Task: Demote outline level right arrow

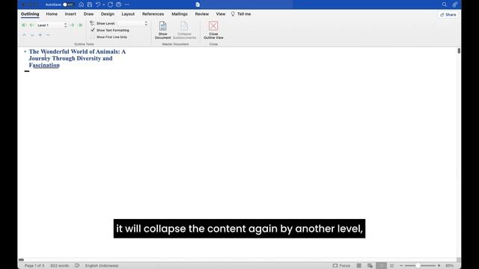Action: tap(72, 25)
